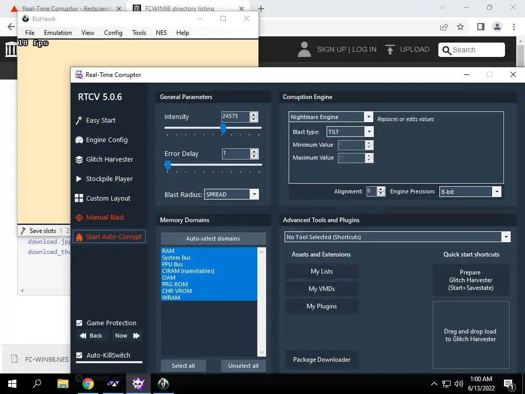Open the Engine Precision 8-bit dropdown
525x394 pixels.
(x=497, y=192)
